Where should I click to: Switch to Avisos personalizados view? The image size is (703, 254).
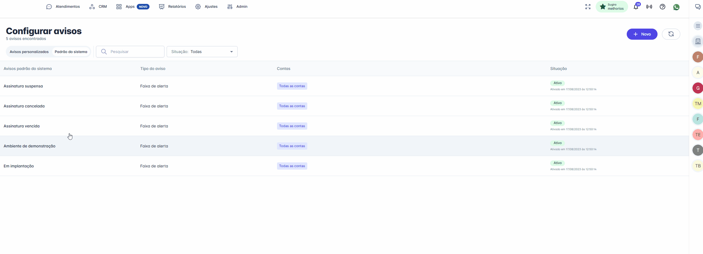tap(29, 52)
